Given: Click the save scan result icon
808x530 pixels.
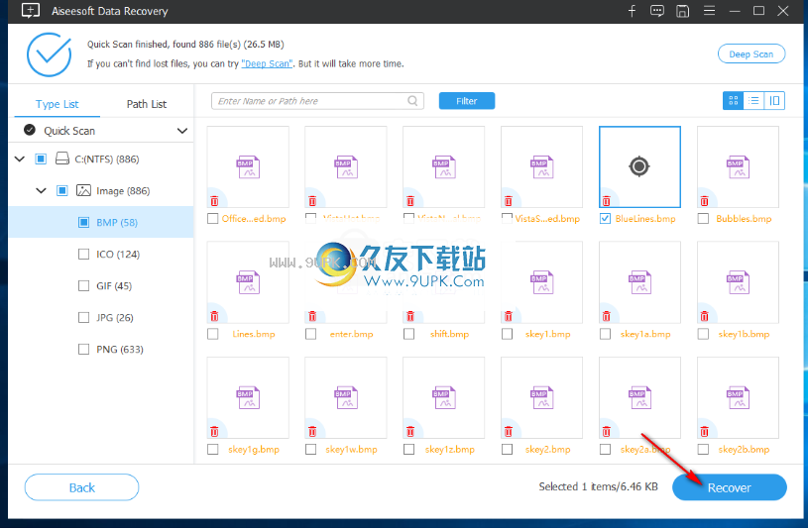Looking at the screenshot, I should [x=682, y=11].
